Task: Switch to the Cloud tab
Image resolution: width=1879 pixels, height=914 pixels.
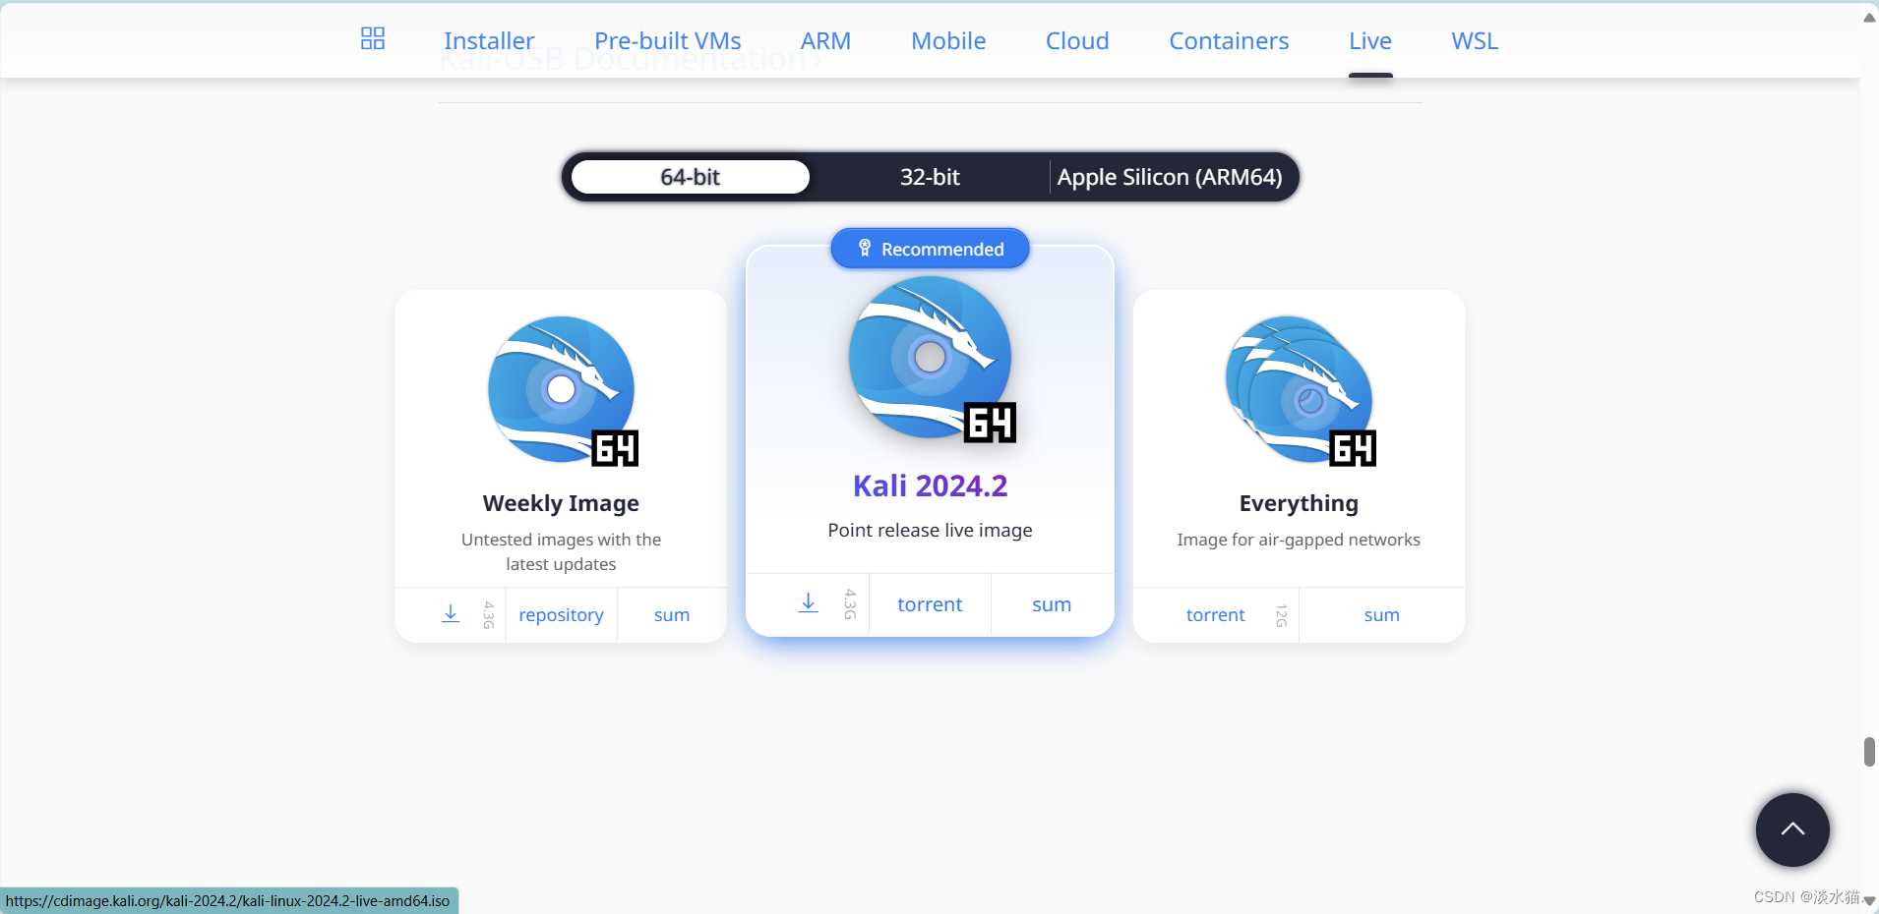Action: [1077, 40]
